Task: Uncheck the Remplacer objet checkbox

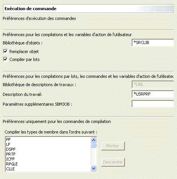Action: click(x=5, y=51)
